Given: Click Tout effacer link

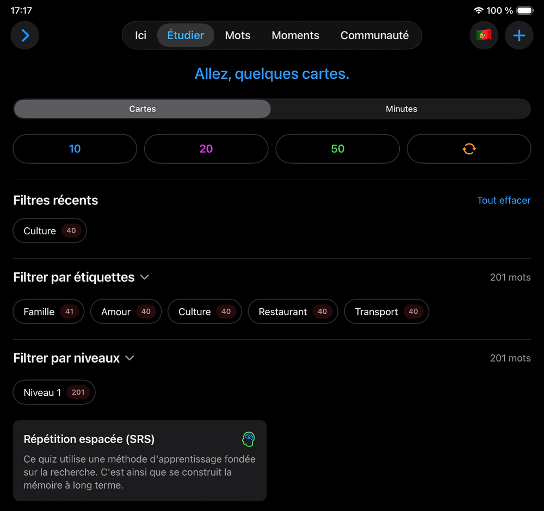Looking at the screenshot, I should [x=503, y=201].
